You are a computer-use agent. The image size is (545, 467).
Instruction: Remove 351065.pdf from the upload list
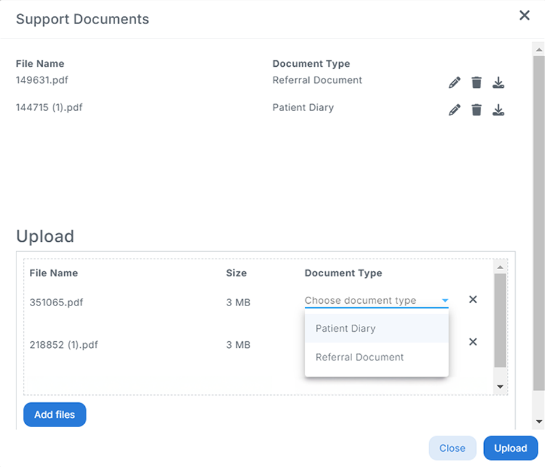coord(473,300)
